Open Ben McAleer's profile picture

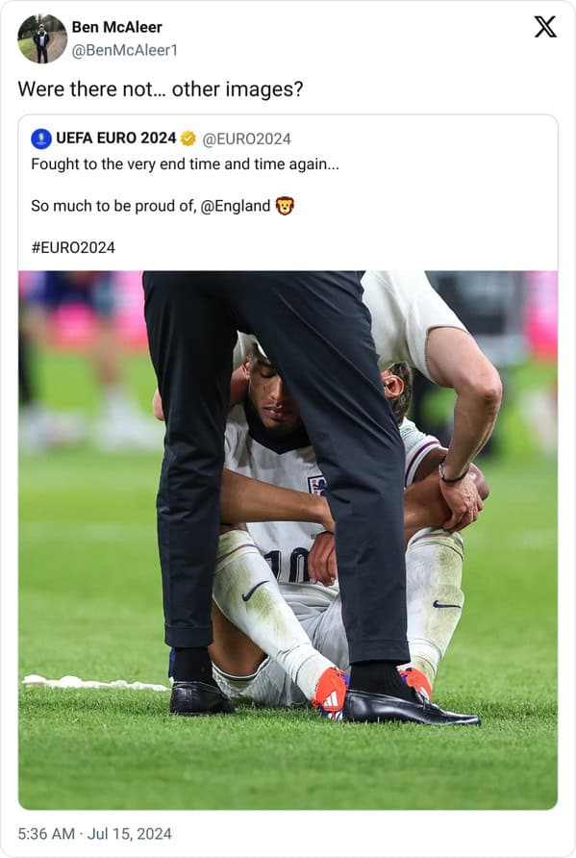[x=42, y=38]
